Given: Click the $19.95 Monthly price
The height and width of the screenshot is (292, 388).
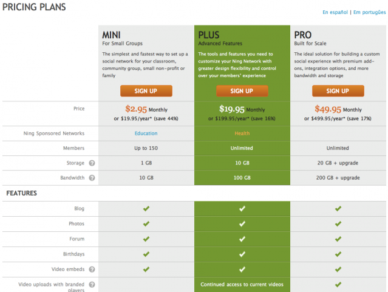Looking at the screenshot, I should point(242,109).
